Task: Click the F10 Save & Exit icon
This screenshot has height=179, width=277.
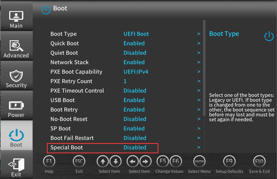Action: tap(259, 162)
